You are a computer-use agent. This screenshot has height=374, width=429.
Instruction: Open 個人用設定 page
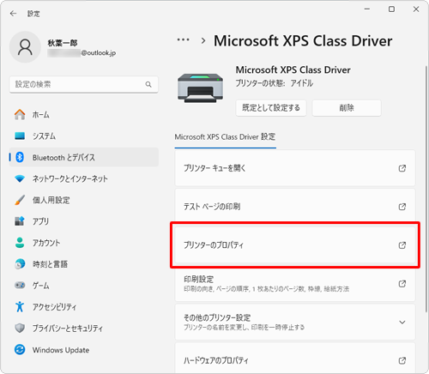[x=84, y=200]
